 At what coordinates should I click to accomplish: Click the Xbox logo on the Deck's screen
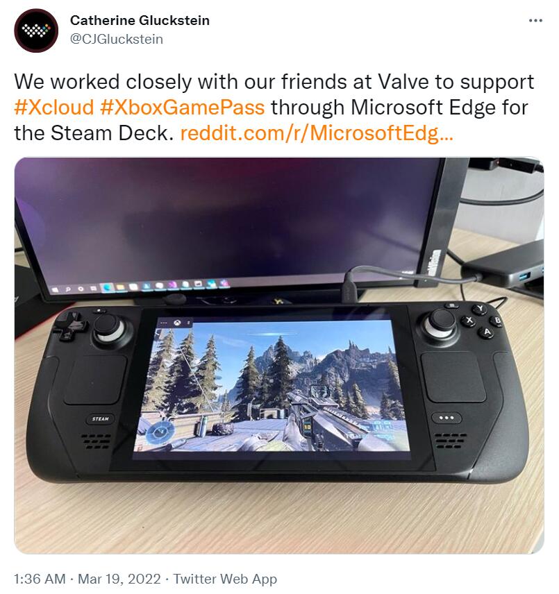(177, 323)
